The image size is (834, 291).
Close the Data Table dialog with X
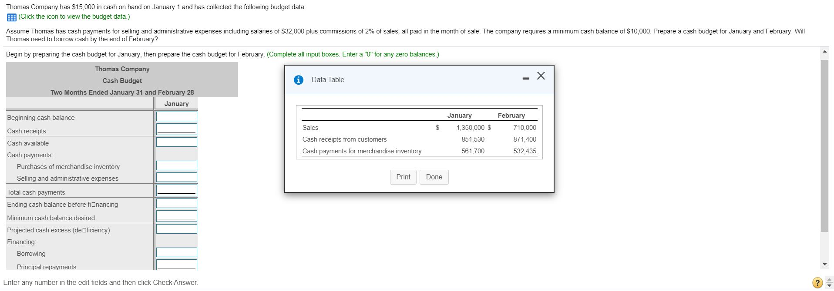[541, 76]
